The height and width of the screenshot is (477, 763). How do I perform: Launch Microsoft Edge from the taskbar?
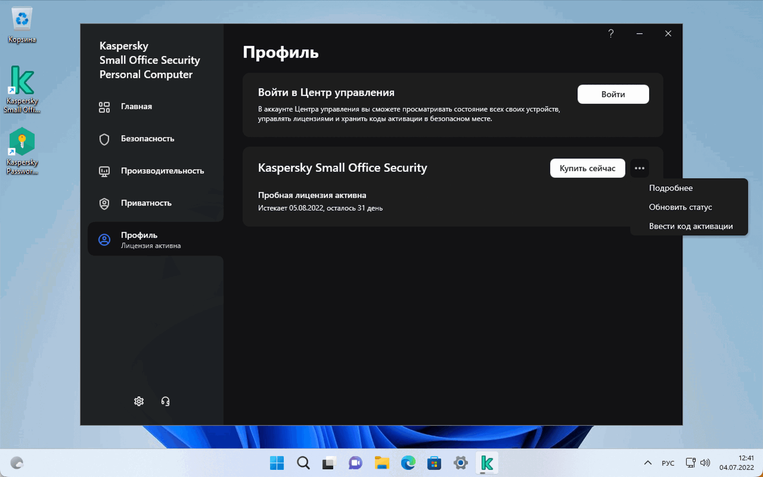pyautogui.click(x=408, y=463)
